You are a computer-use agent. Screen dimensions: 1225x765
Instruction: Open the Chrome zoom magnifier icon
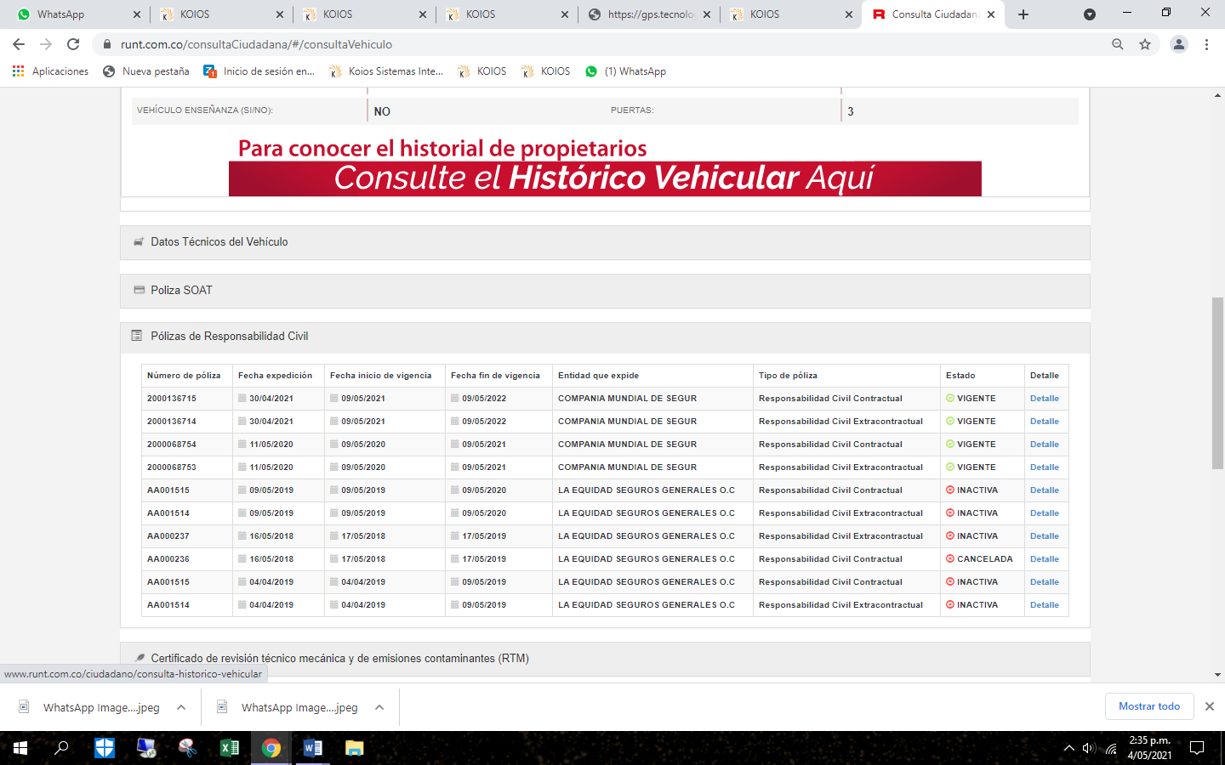pyautogui.click(x=1118, y=44)
